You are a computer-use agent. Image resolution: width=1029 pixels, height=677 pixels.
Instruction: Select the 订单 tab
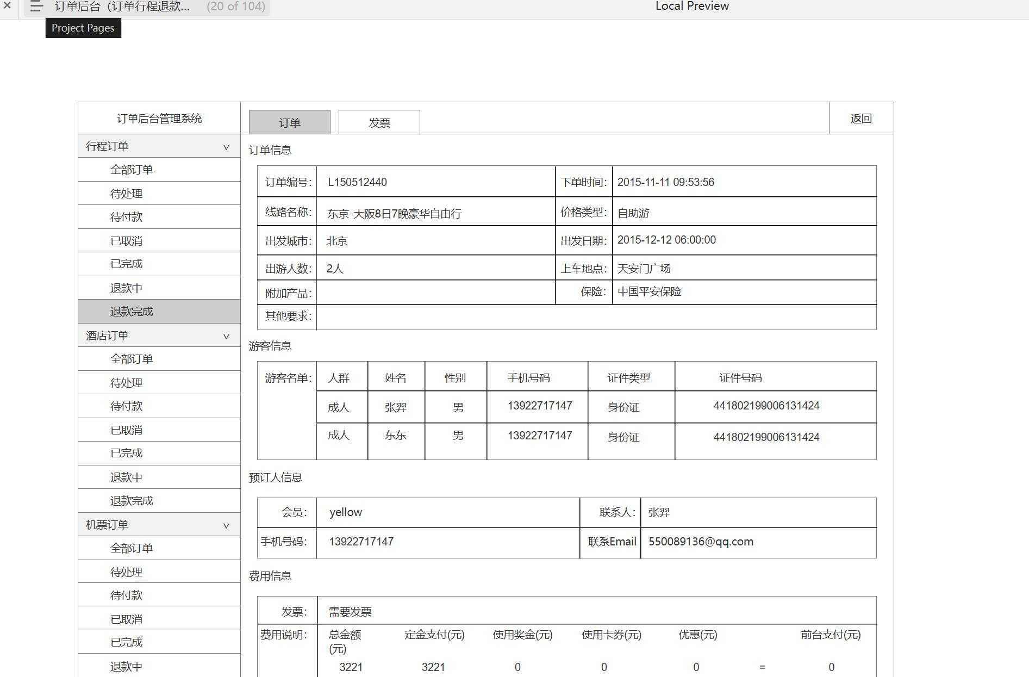(x=289, y=122)
